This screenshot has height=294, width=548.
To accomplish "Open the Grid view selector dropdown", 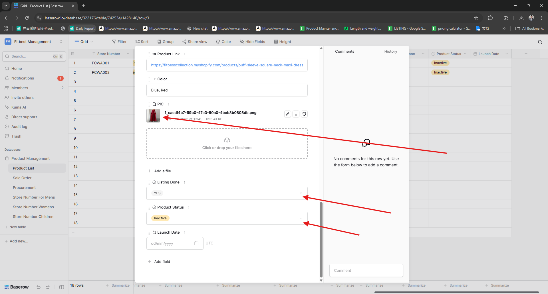I will 84,42.
